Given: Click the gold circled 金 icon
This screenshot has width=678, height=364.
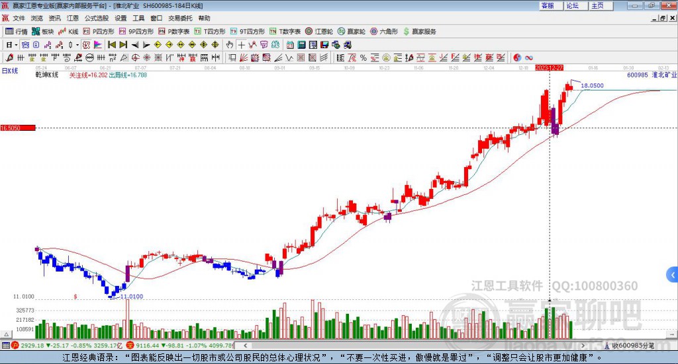Looking at the screenshot, I should pyautogui.click(x=386, y=57).
